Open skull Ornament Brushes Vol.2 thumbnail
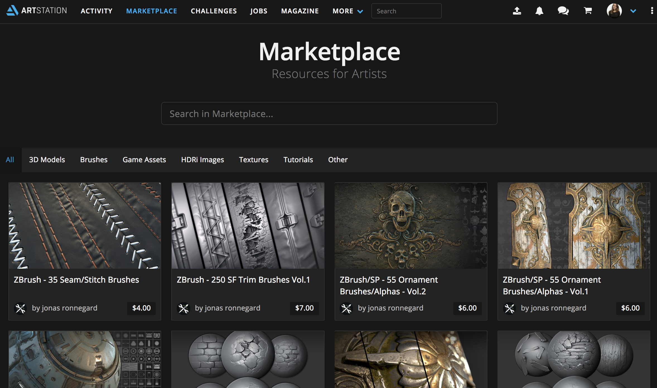Screen dimensions: 657x388 (411, 226)
